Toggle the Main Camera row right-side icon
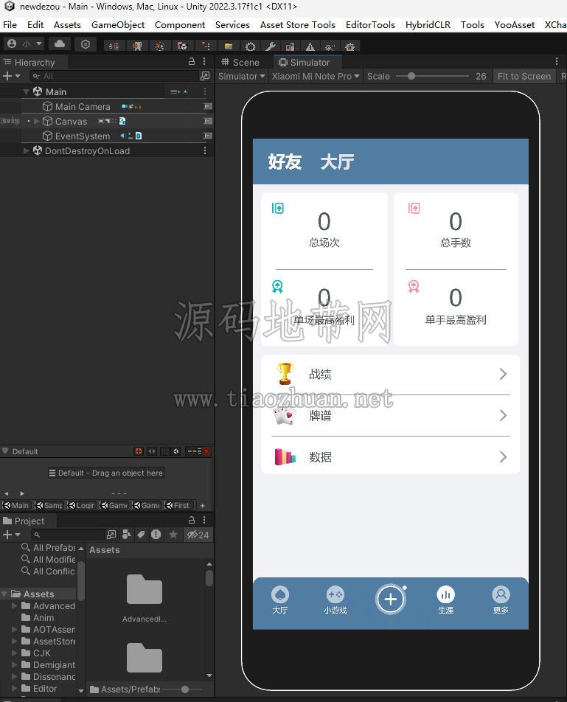Screen dimensions: 567x702 click(x=208, y=106)
